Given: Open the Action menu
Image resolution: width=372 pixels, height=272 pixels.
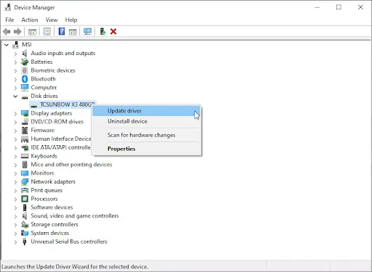Looking at the screenshot, I should [30, 20].
